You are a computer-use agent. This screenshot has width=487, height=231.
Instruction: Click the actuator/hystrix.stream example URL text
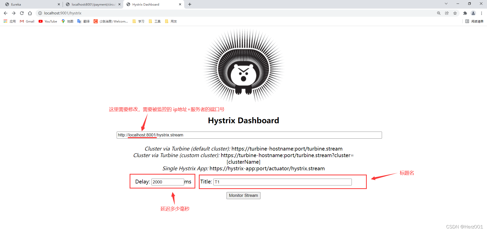[x=267, y=169]
